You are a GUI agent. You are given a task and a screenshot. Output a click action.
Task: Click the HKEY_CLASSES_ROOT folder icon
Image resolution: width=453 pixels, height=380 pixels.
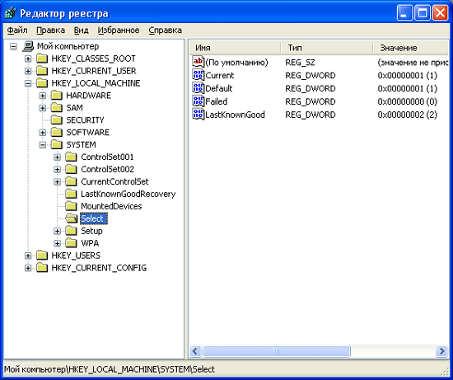[42, 59]
